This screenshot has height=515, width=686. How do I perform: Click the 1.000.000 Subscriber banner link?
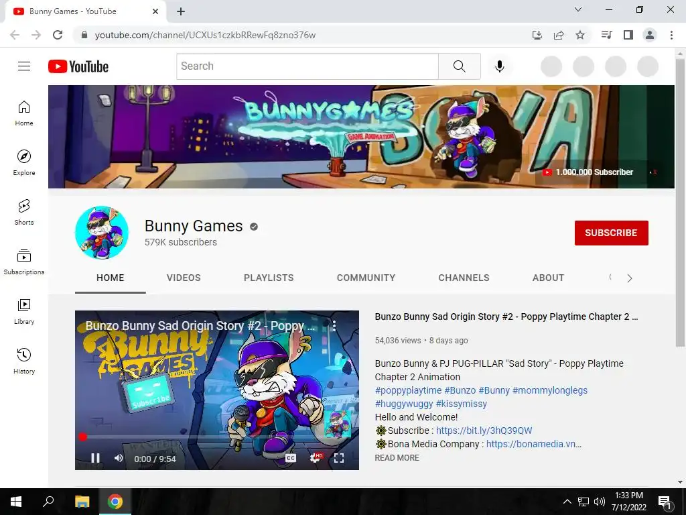tap(588, 172)
